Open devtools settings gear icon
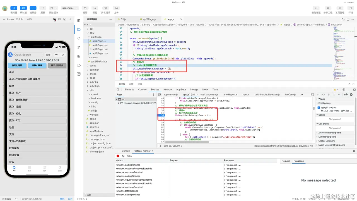This screenshot has width=357, height=201. click(344, 90)
